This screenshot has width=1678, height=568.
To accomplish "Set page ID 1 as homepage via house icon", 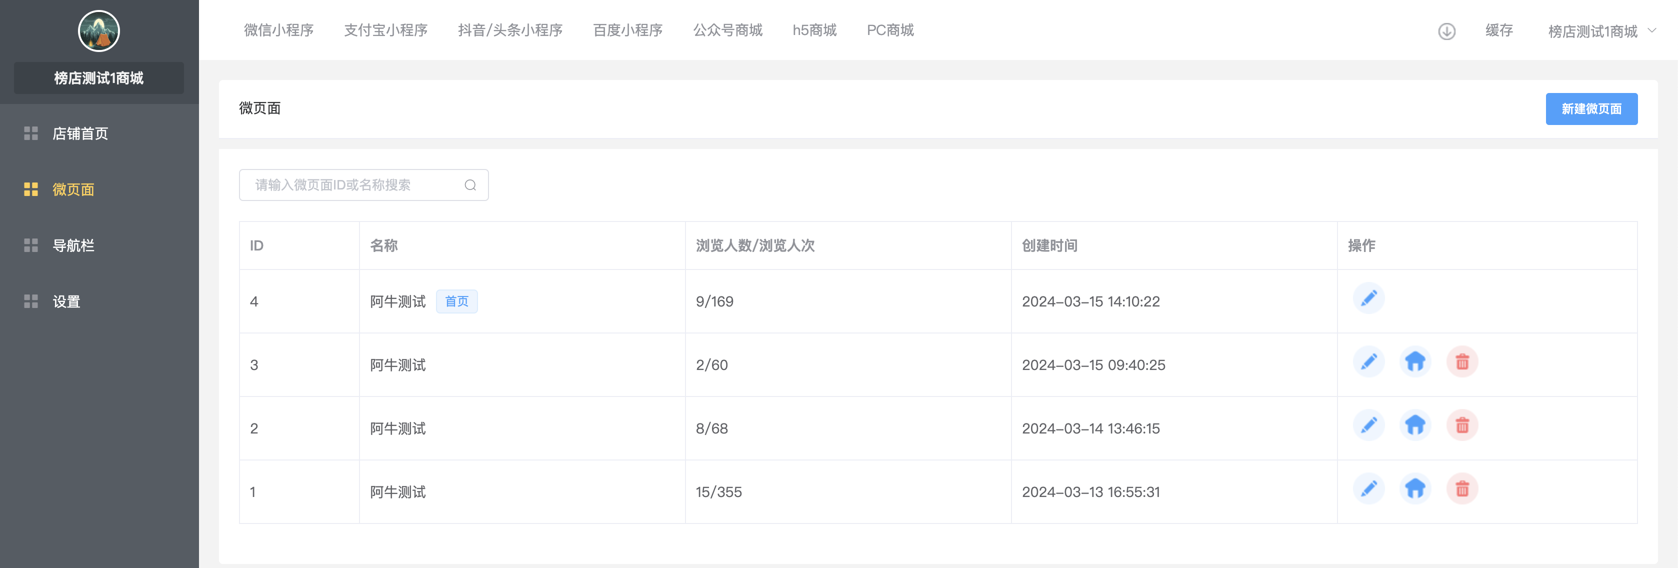I will pyautogui.click(x=1415, y=488).
